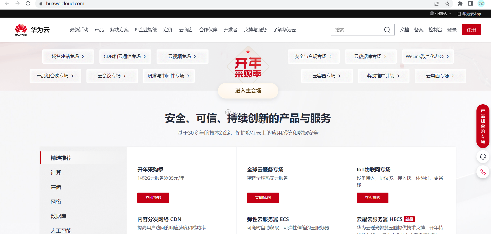Open WeLink数字化办公 promo
Screen dimensions: 491x234
tap(428, 56)
